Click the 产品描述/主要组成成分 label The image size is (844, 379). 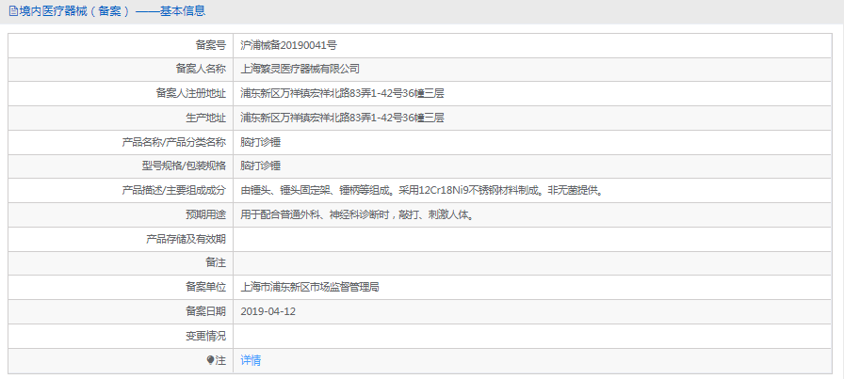[x=174, y=190]
